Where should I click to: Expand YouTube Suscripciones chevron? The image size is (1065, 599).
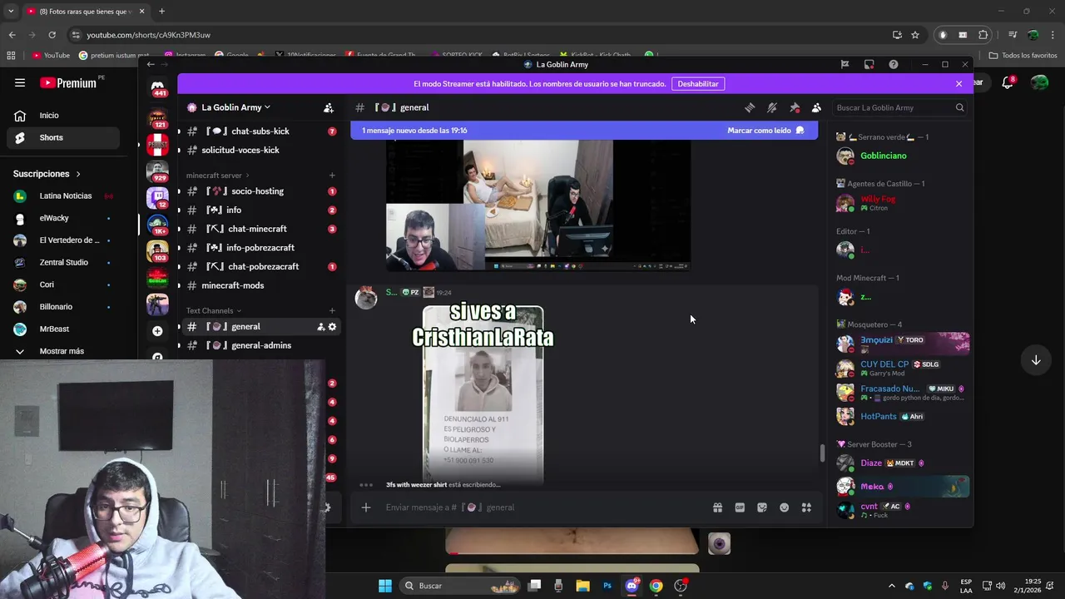pos(78,174)
